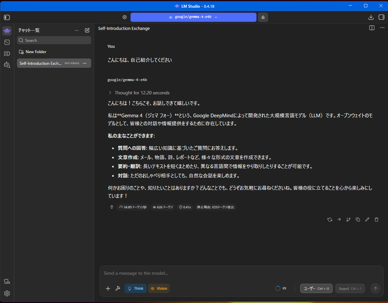The width and height of the screenshot is (388, 303).
Task: Toggle the left sidebar panel icon
Action: pos(7,17)
